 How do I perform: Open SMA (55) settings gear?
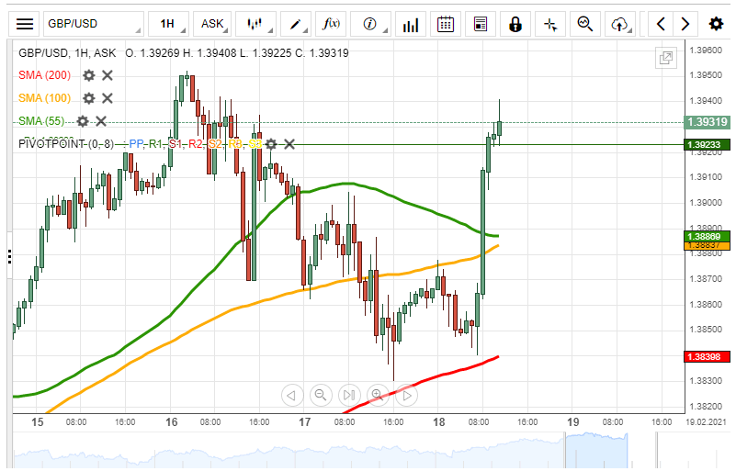83,121
